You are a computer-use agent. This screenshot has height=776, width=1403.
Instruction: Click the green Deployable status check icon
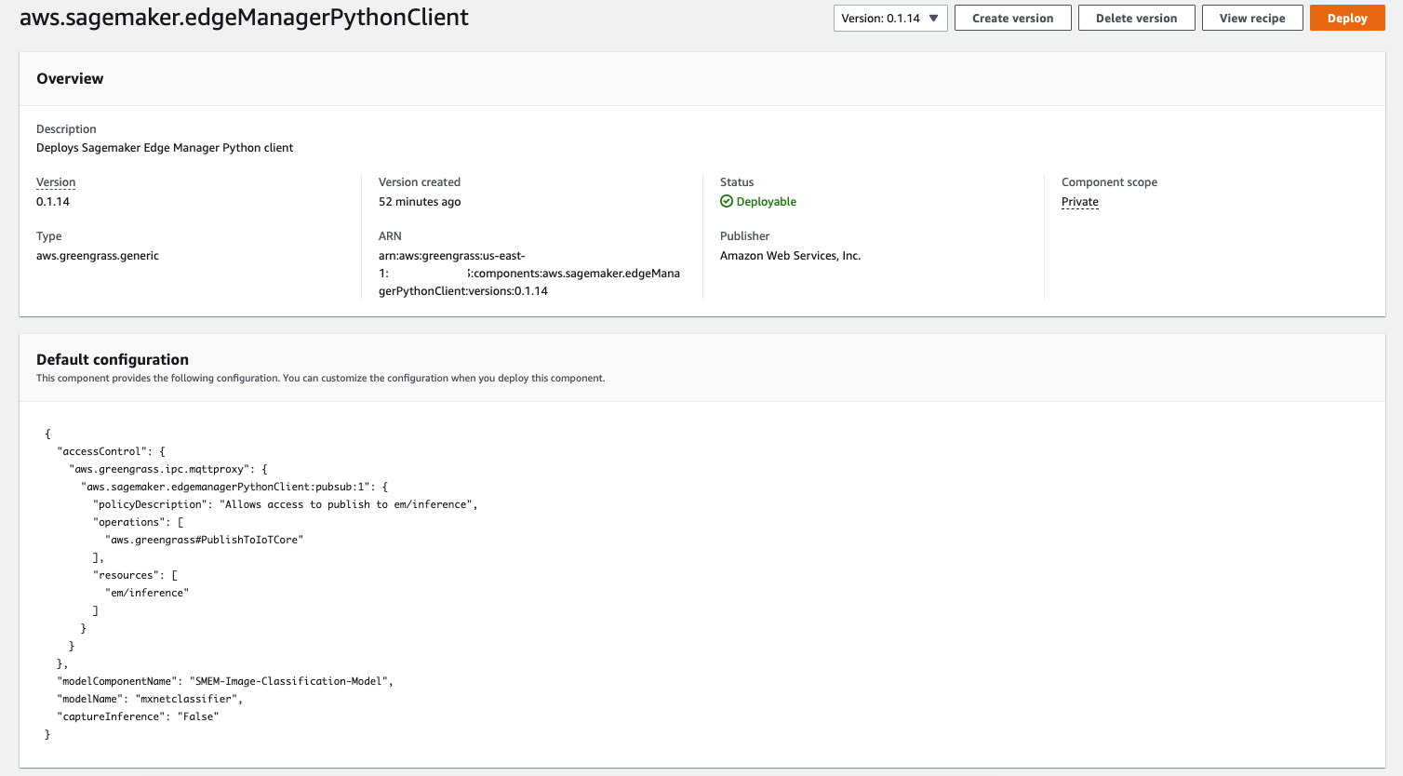tap(727, 201)
